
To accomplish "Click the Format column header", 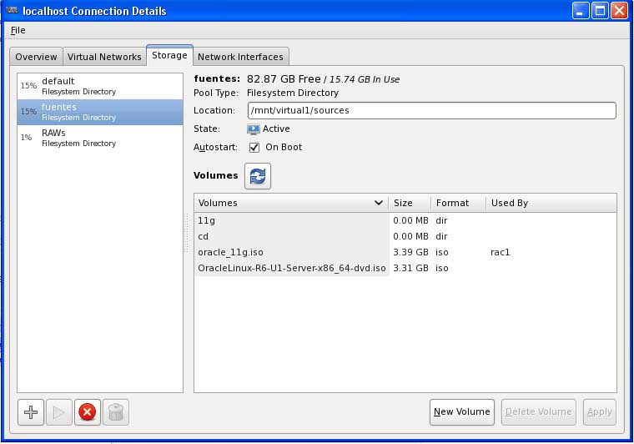I will pyautogui.click(x=458, y=203).
